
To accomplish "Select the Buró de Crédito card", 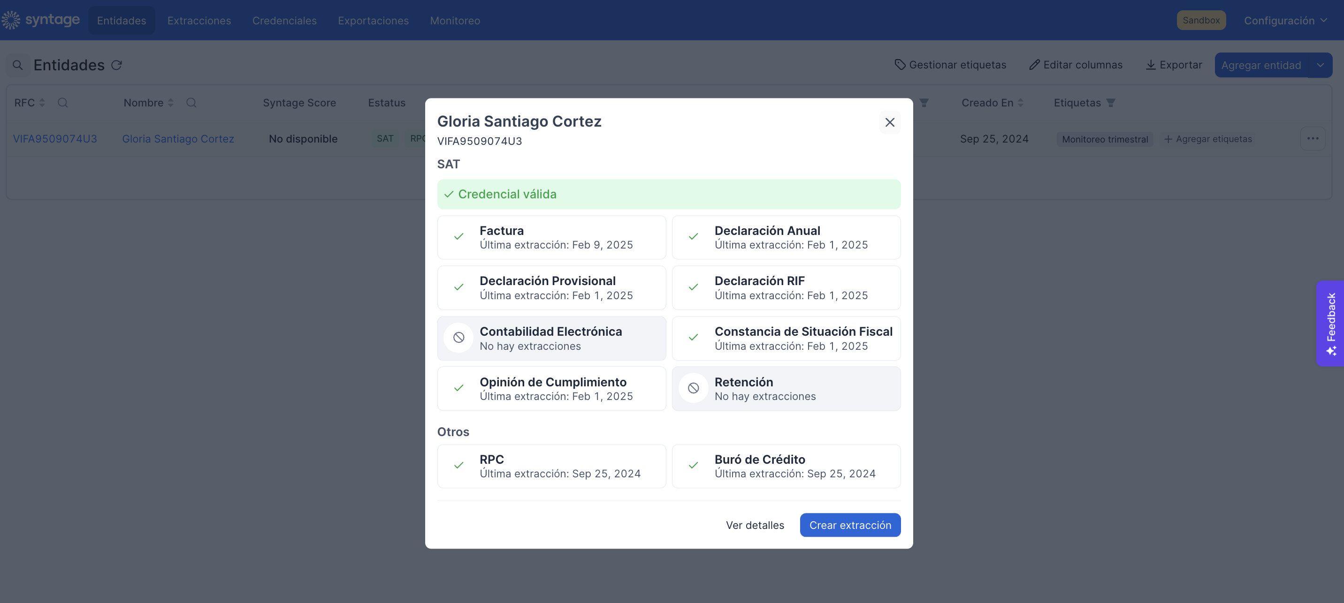I will coord(786,466).
